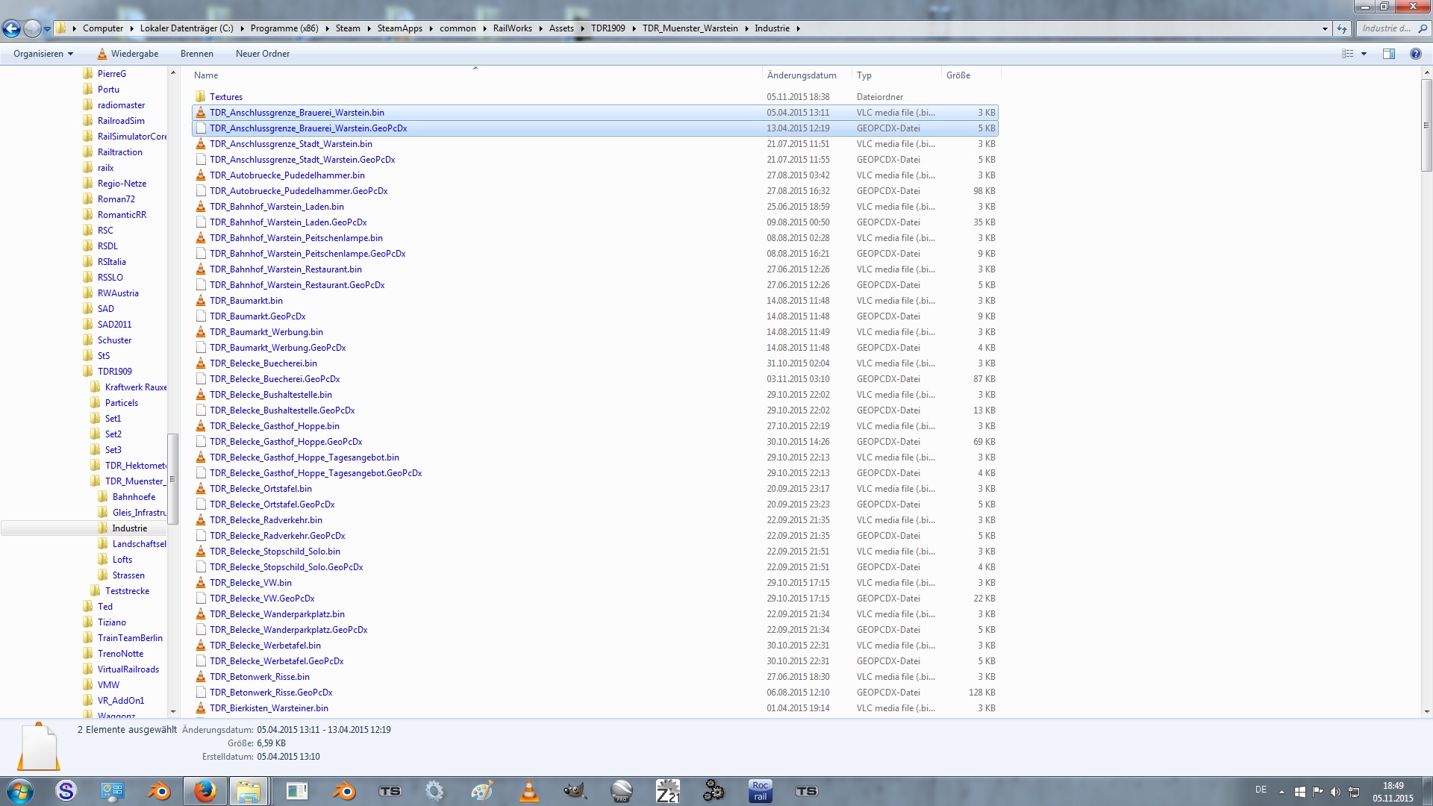Open the Windows Start menu orb
This screenshot has width=1433, height=806.
(19, 791)
